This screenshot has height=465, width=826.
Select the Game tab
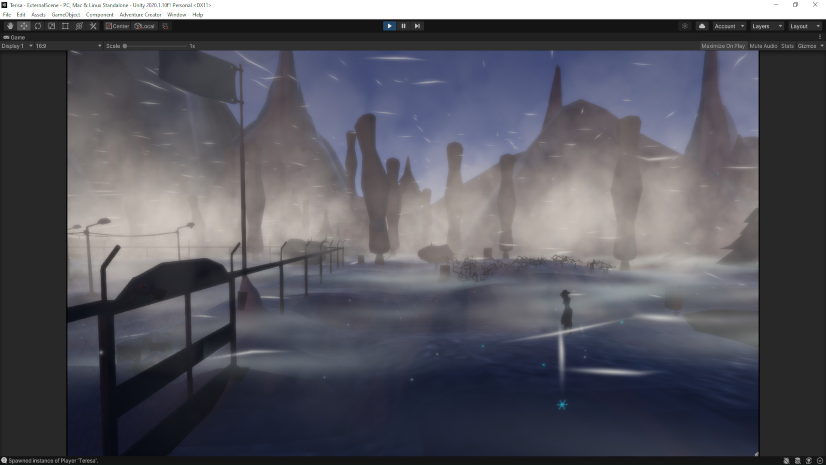tap(14, 37)
